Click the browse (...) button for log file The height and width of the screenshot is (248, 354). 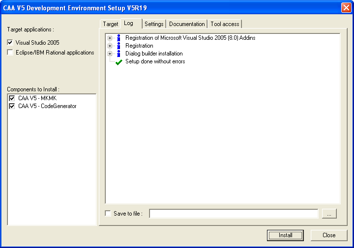329,214
